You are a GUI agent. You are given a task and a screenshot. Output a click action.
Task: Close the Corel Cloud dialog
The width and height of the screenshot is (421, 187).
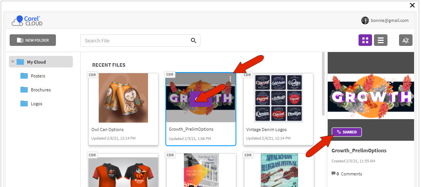click(x=412, y=5)
